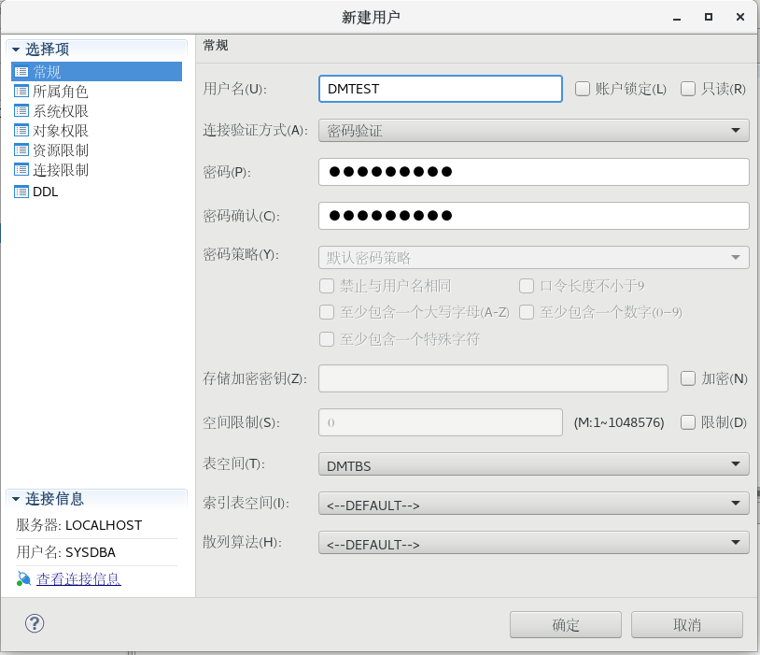Screen dimensions: 760x655
Task: Open 连接验证方式 dropdown showing 密码验证
Action: 534,131
